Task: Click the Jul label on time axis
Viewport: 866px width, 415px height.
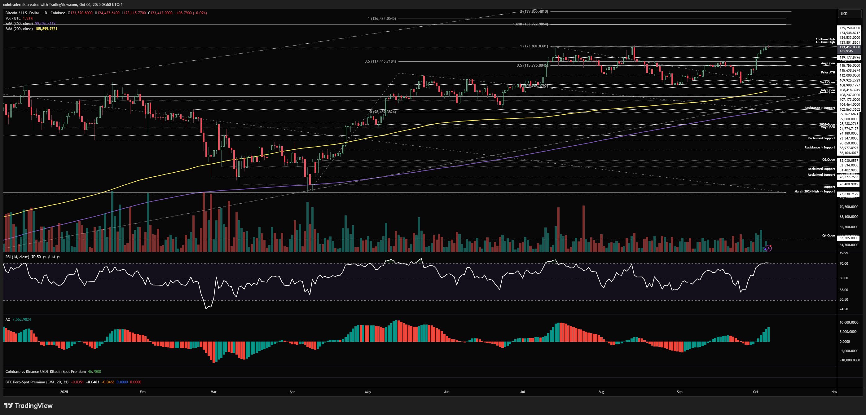Action: [x=522, y=392]
